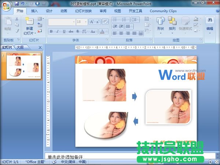
Task: Click the language 中文(简体，中国) indicator
Action: (74, 162)
